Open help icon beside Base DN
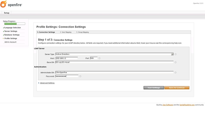Viewport: 205px width, 115px height. [176, 62]
